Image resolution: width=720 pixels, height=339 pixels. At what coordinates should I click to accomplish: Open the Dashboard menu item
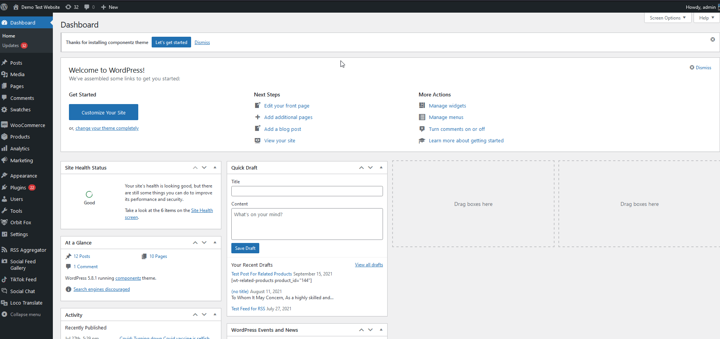(x=26, y=23)
